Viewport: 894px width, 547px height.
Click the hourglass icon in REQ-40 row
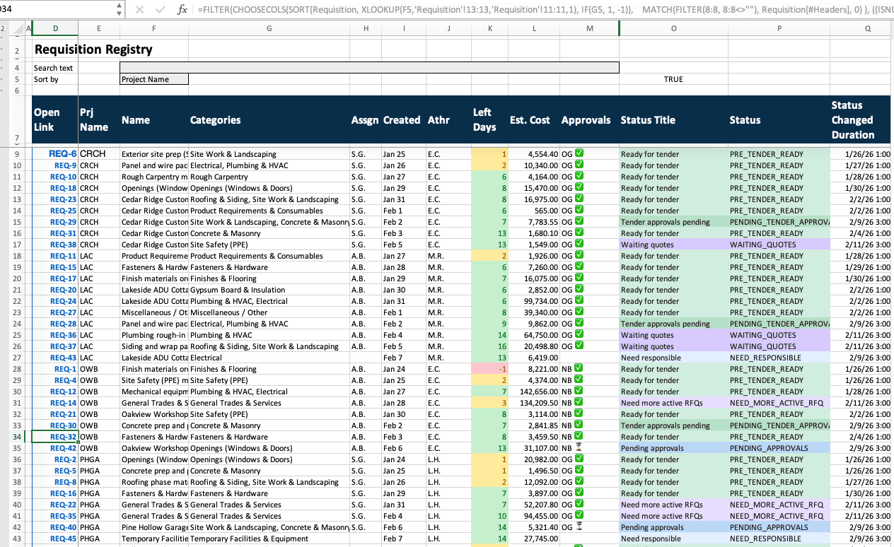[579, 527]
